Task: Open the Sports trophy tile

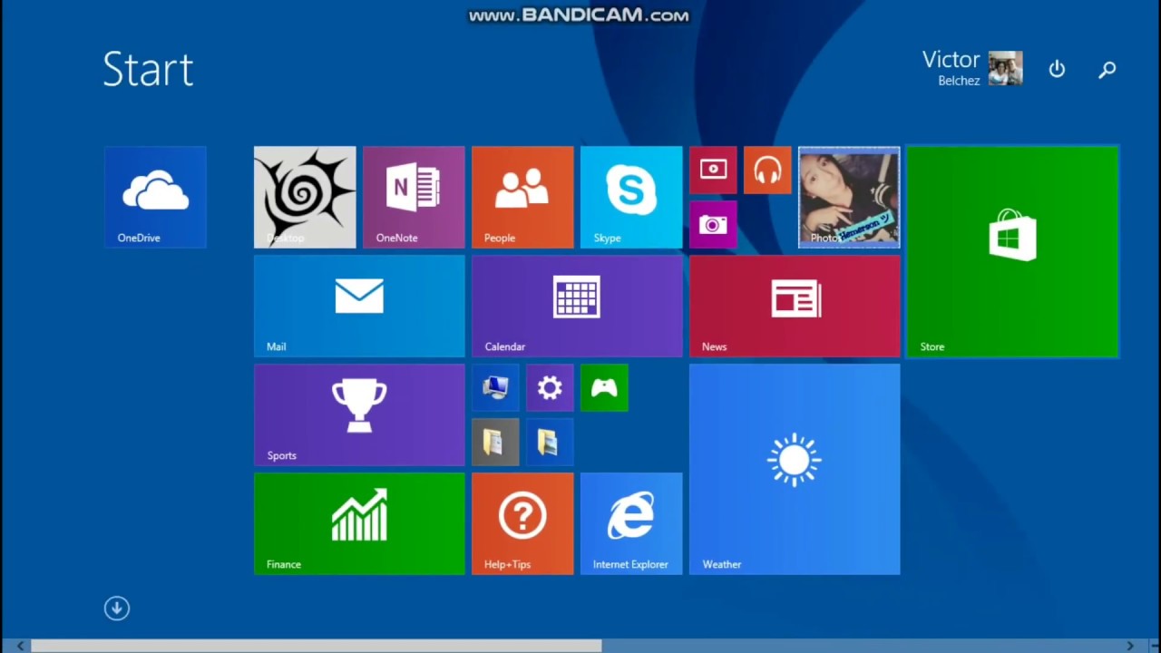Action: pos(359,414)
